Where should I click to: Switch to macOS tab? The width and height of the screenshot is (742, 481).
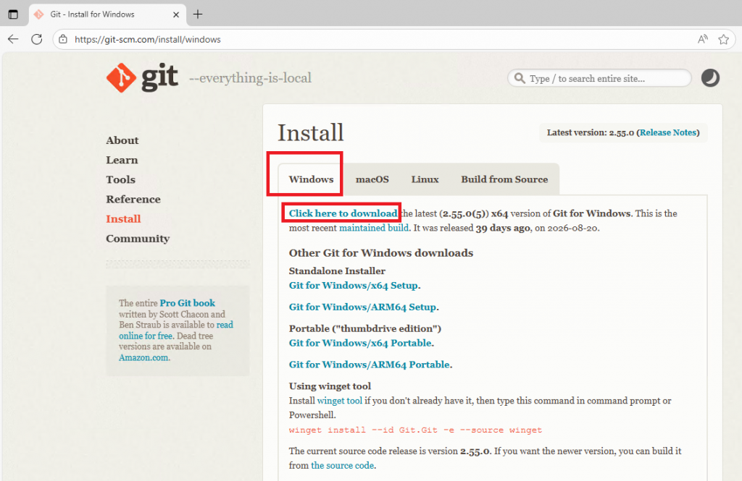[x=372, y=179]
